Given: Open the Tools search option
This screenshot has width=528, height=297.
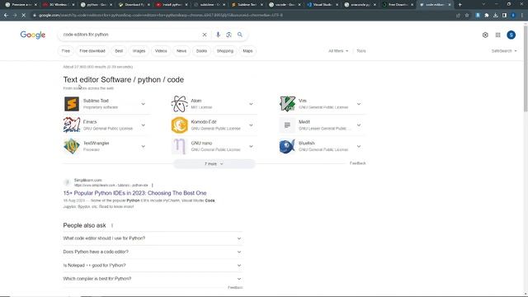Looking at the screenshot, I should click(361, 51).
